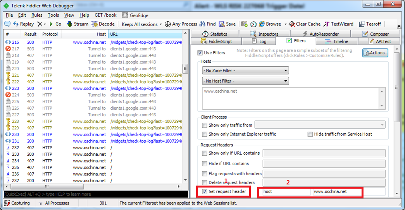Check Hide if URL contains
Image resolution: width=405 pixels, height=210 pixels.
click(x=205, y=164)
